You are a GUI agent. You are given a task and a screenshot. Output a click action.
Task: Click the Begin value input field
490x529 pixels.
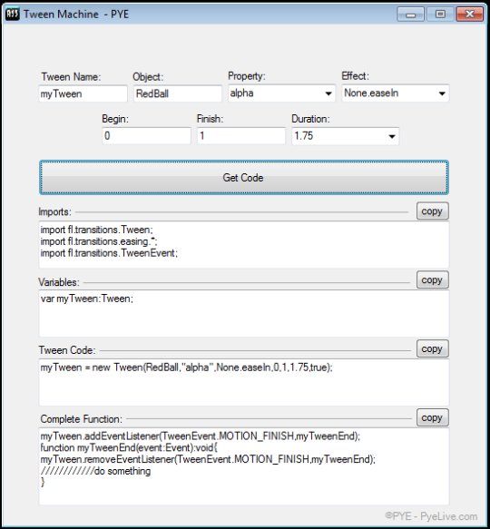coord(146,136)
